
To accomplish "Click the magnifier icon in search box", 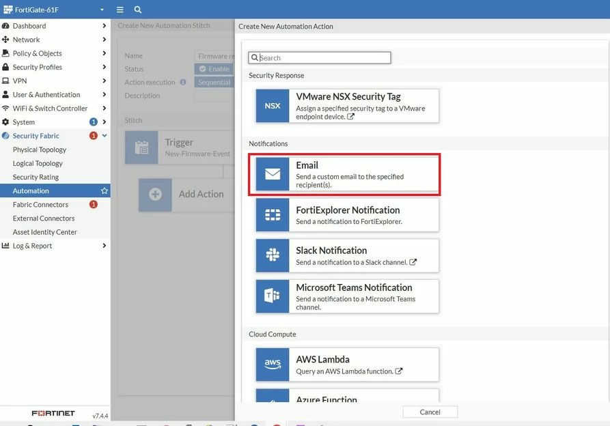I will tap(254, 57).
